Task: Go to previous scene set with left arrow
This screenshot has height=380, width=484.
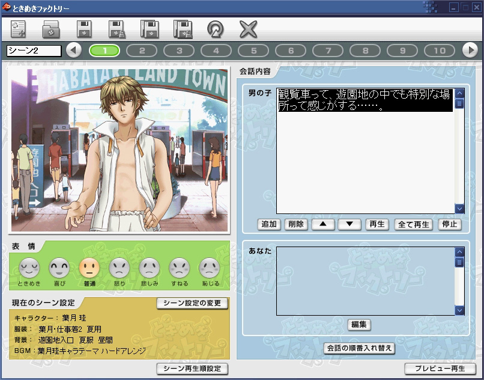Action: [x=74, y=50]
